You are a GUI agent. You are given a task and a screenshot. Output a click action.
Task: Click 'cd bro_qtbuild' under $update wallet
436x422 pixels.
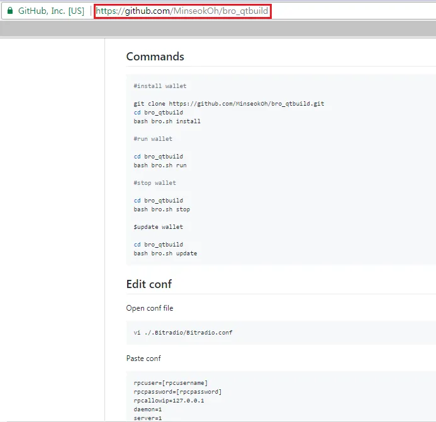tap(158, 245)
